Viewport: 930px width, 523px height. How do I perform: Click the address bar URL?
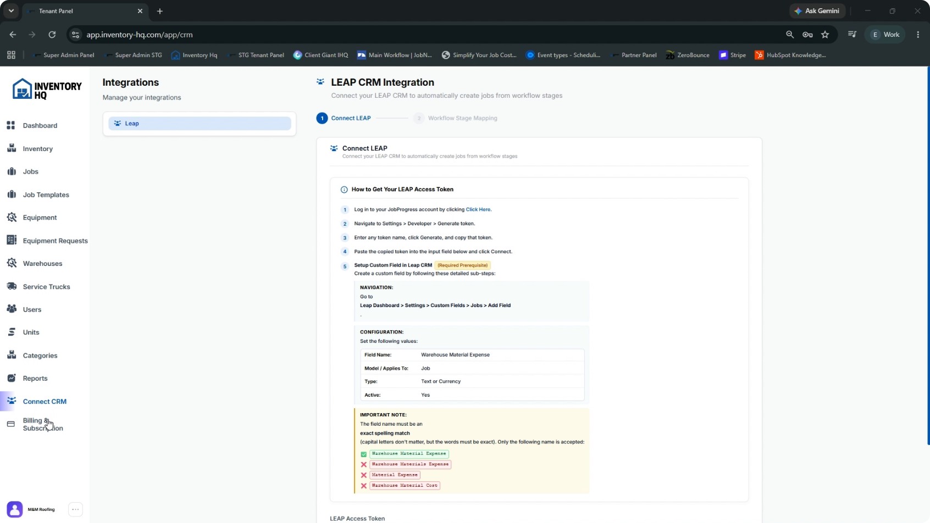(x=140, y=35)
